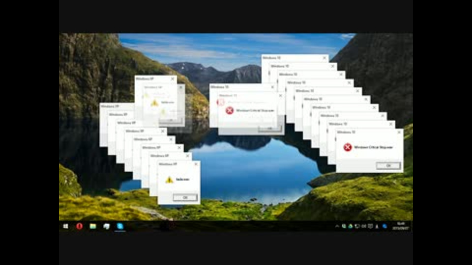The image size is (472, 265).
Task: Launch Opera from the taskbar
Action: [79, 226]
